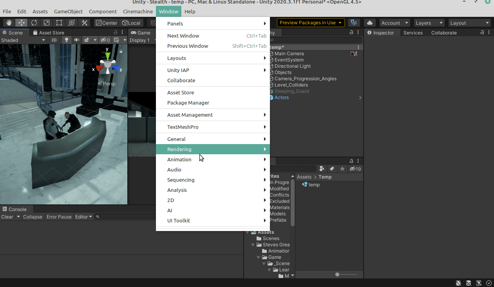
Task: Lock the Inspector panel padlock
Action: (482, 32)
